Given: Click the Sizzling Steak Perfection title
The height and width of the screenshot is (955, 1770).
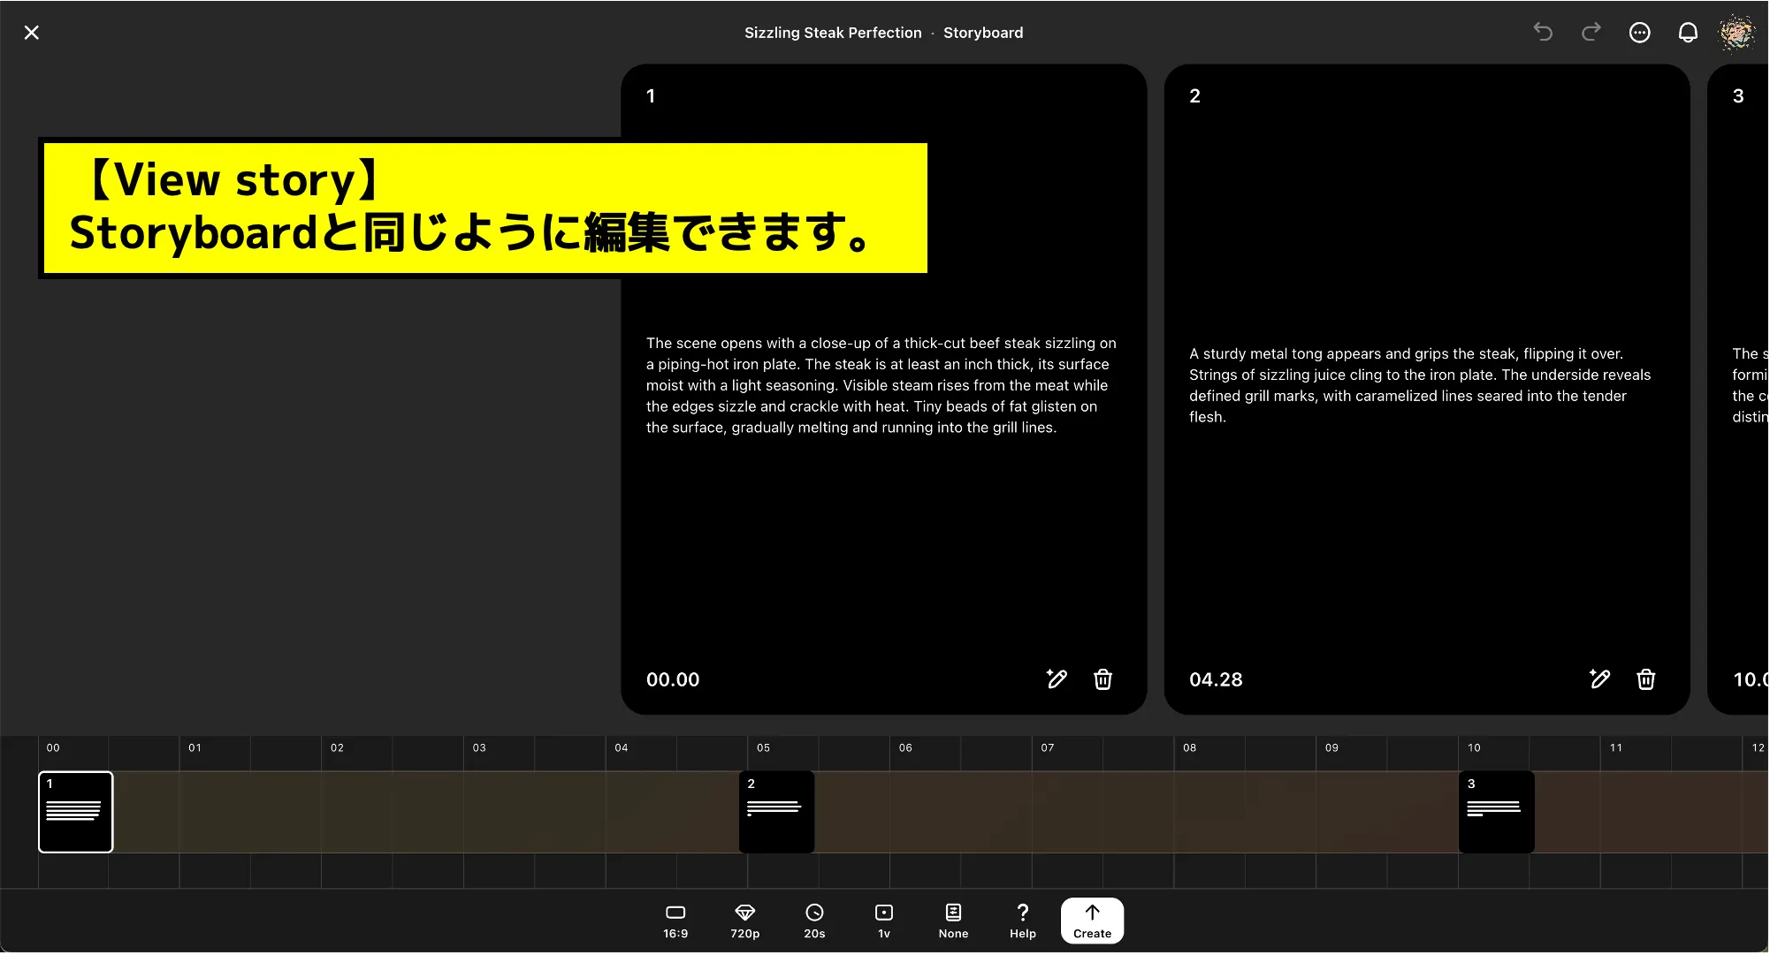Looking at the screenshot, I should pyautogui.click(x=832, y=32).
